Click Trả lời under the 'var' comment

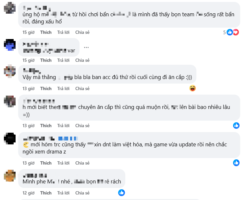pyautogui.click(x=63, y=60)
